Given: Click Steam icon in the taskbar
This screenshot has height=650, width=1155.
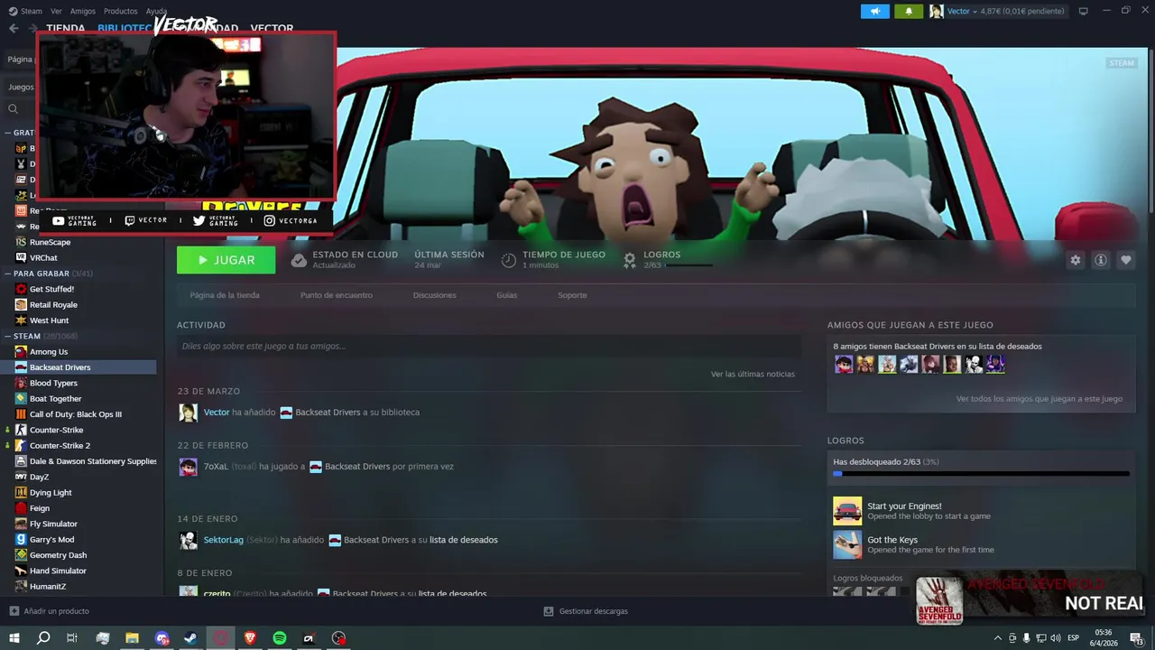Looking at the screenshot, I should pos(191,638).
